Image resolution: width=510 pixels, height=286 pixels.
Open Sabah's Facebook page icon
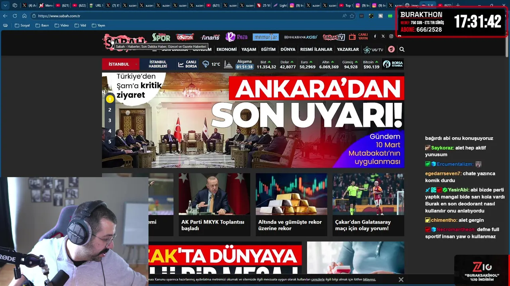pyautogui.click(x=375, y=36)
